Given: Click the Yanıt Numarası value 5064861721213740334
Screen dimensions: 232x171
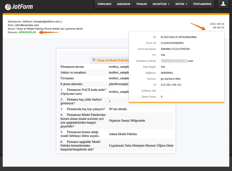Looking at the screenshot, I should (175, 49).
